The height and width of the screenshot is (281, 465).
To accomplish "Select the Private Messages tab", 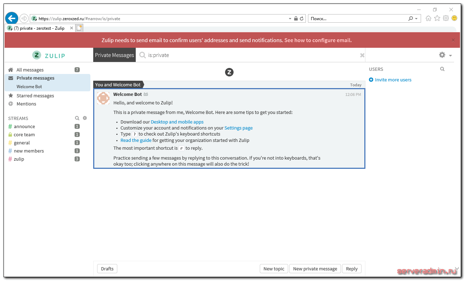I will coord(114,55).
